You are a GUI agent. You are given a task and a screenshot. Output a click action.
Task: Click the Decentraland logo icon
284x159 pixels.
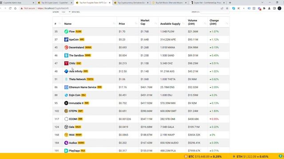[x=66, y=47]
